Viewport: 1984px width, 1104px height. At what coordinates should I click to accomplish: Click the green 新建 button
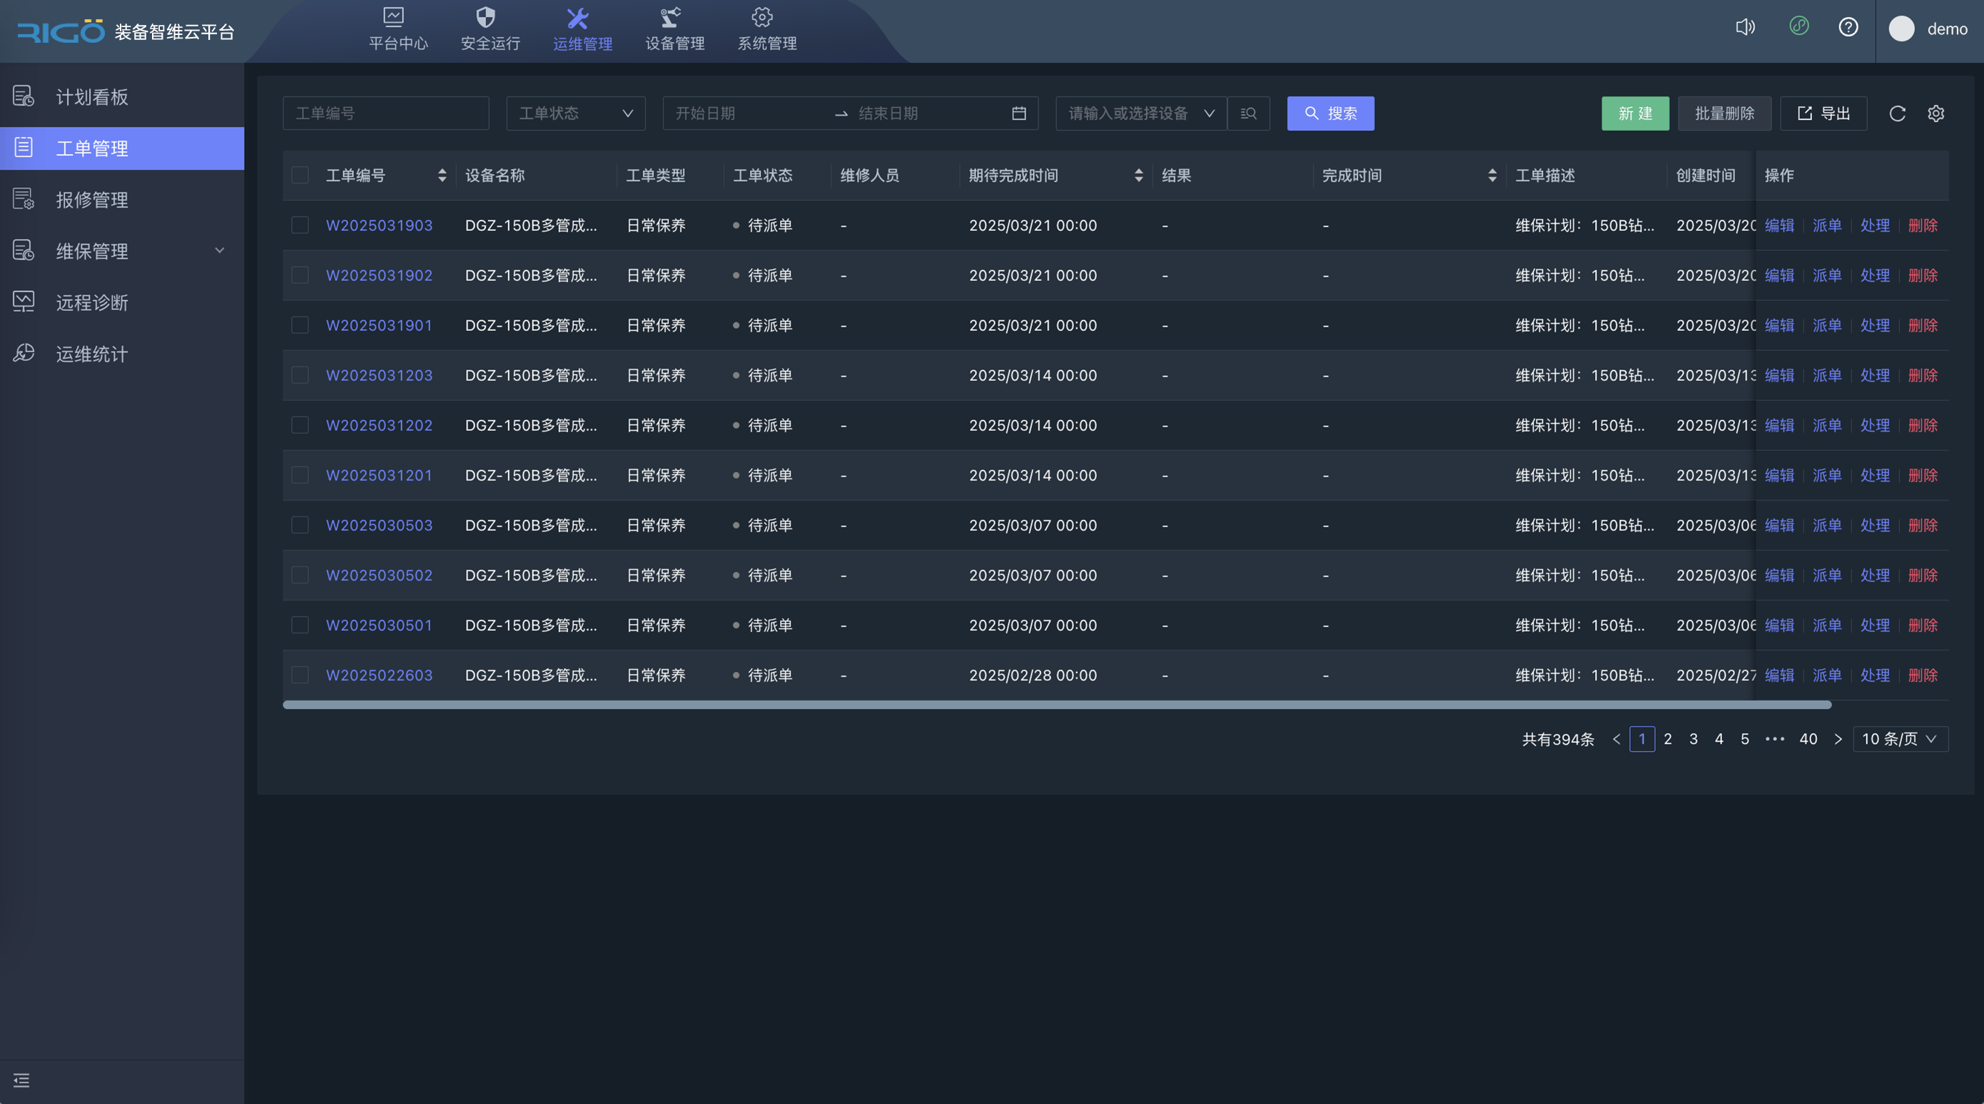[1634, 114]
